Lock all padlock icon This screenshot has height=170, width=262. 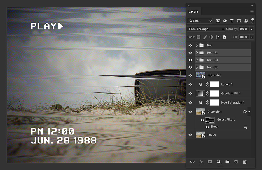224,37
